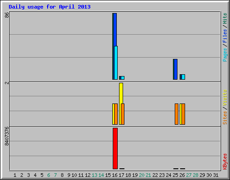Click the 'KBytes' legend label

(x=225, y=162)
